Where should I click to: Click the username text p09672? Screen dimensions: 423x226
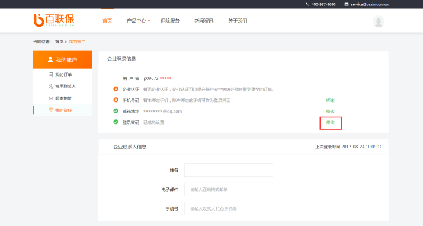point(151,78)
